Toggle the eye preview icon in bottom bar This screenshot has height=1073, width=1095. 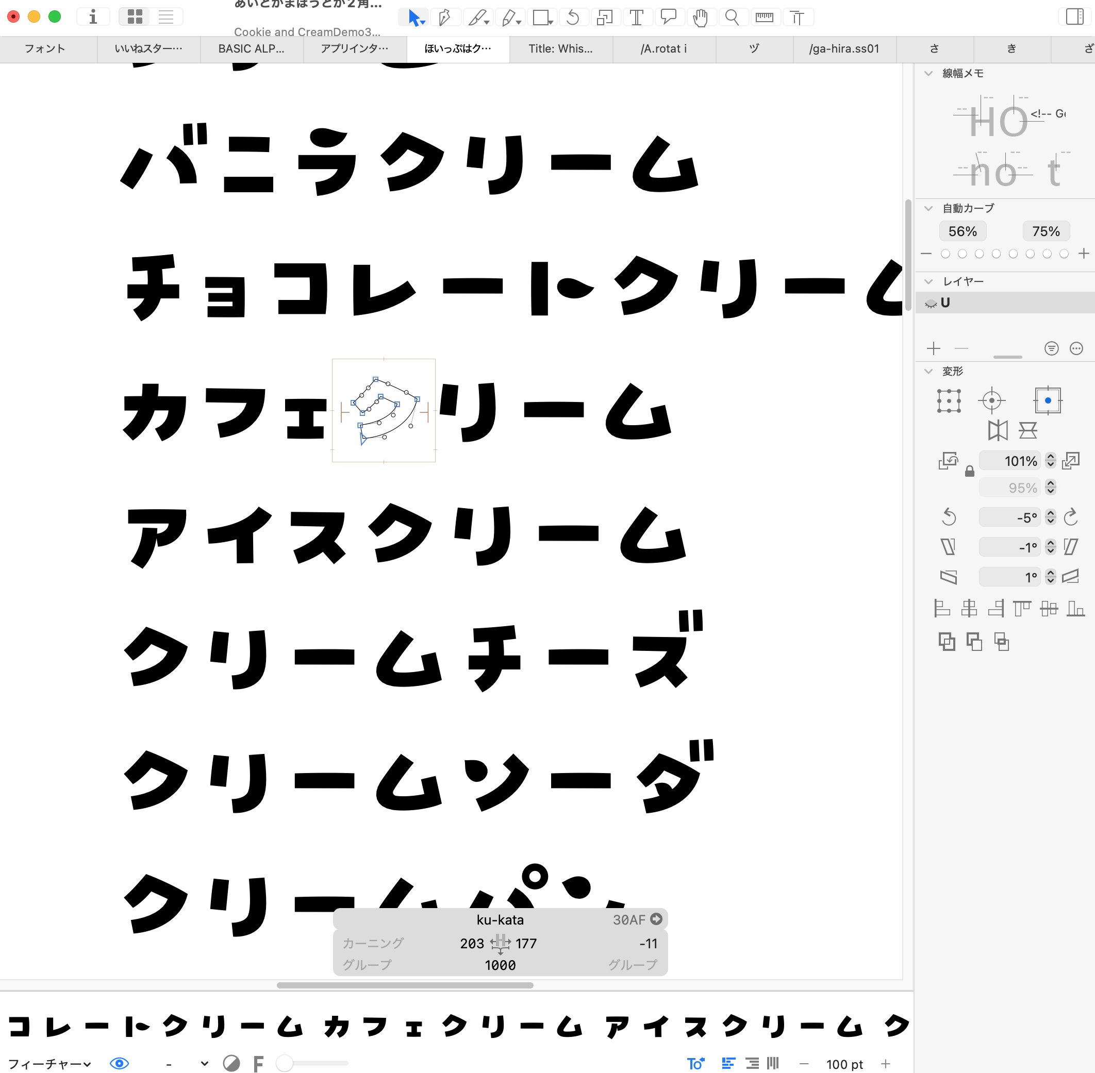(x=119, y=1063)
